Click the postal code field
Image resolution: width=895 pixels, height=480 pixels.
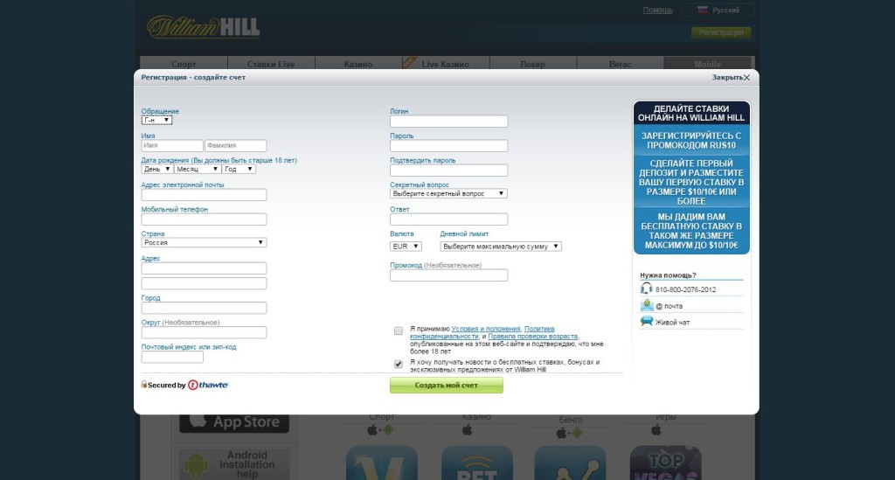(172, 357)
